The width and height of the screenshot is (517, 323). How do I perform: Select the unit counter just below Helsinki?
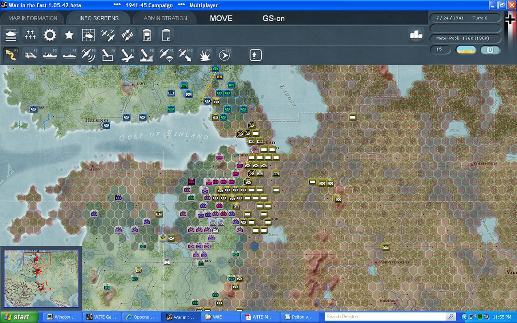(x=106, y=125)
